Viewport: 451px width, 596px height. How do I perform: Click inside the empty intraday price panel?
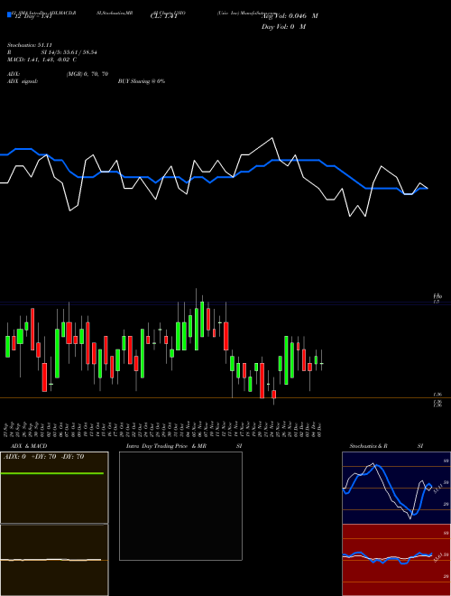click(x=180, y=506)
